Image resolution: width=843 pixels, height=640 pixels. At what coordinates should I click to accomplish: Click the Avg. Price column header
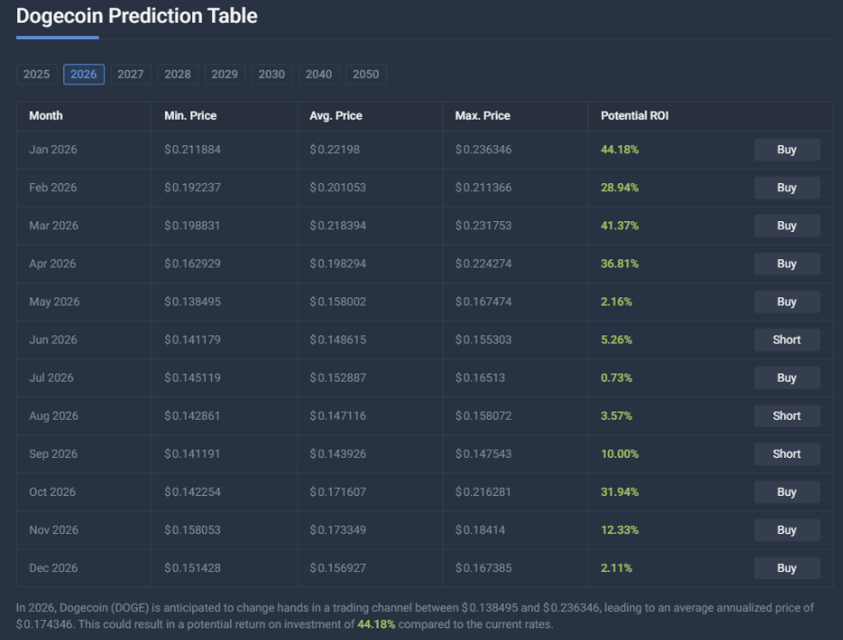pos(335,116)
